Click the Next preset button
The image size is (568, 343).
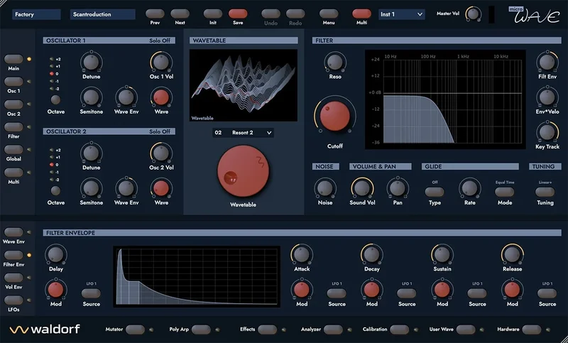tap(180, 13)
